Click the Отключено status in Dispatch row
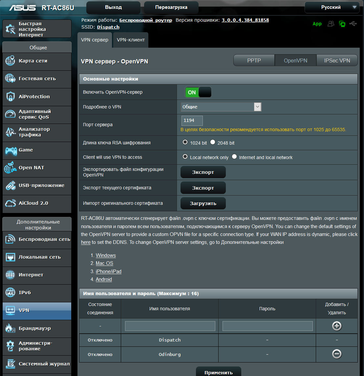Screen dimensions: 364x376 100,340
